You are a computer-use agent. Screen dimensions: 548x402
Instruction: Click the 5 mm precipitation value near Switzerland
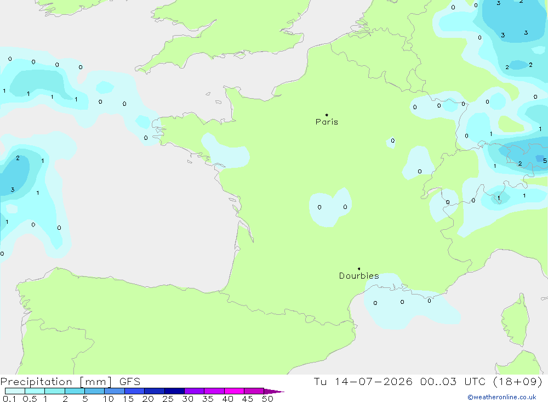(545, 161)
